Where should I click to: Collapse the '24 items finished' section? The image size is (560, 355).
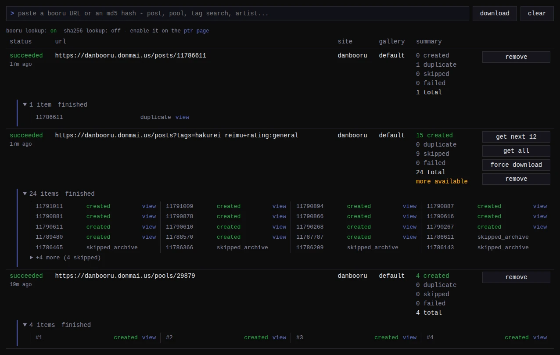pyautogui.click(x=58, y=194)
